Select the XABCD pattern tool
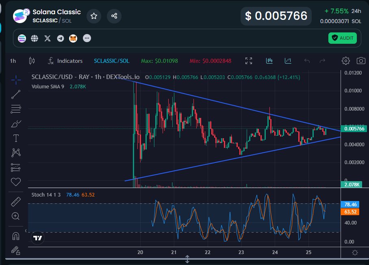This screenshot has width=369, height=265. 16,153
